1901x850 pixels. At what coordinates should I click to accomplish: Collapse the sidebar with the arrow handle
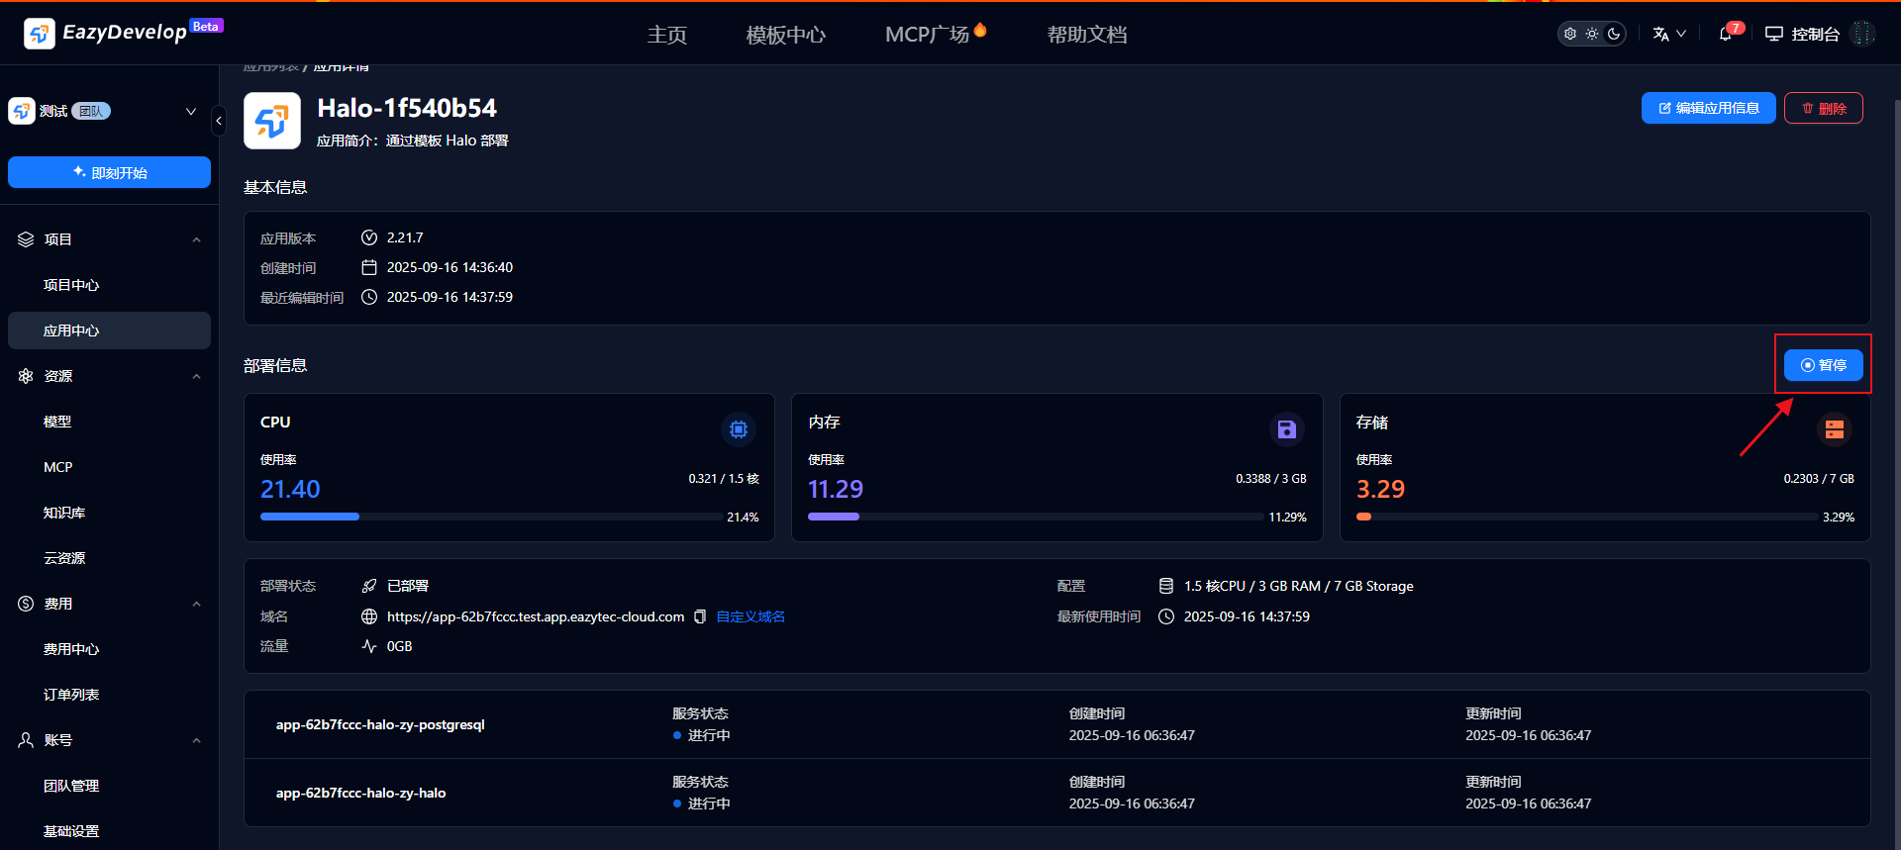(219, 121)
